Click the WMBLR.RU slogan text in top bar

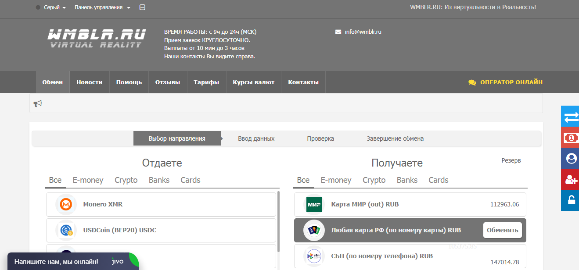coord(473,7)
